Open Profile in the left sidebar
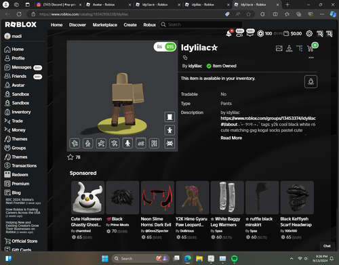 click(x=15, y=58)
